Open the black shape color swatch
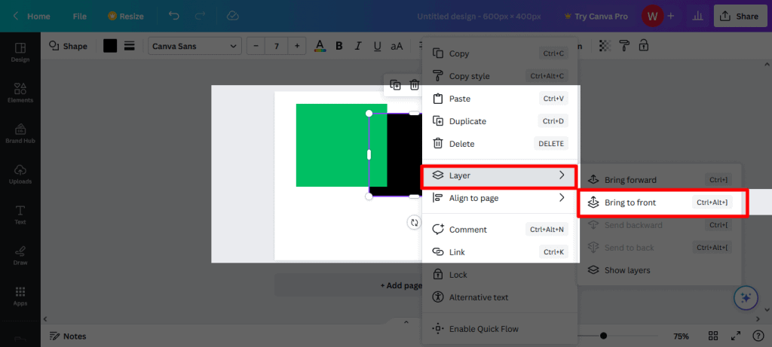This screenshot has width=772, height=347. 110,46
